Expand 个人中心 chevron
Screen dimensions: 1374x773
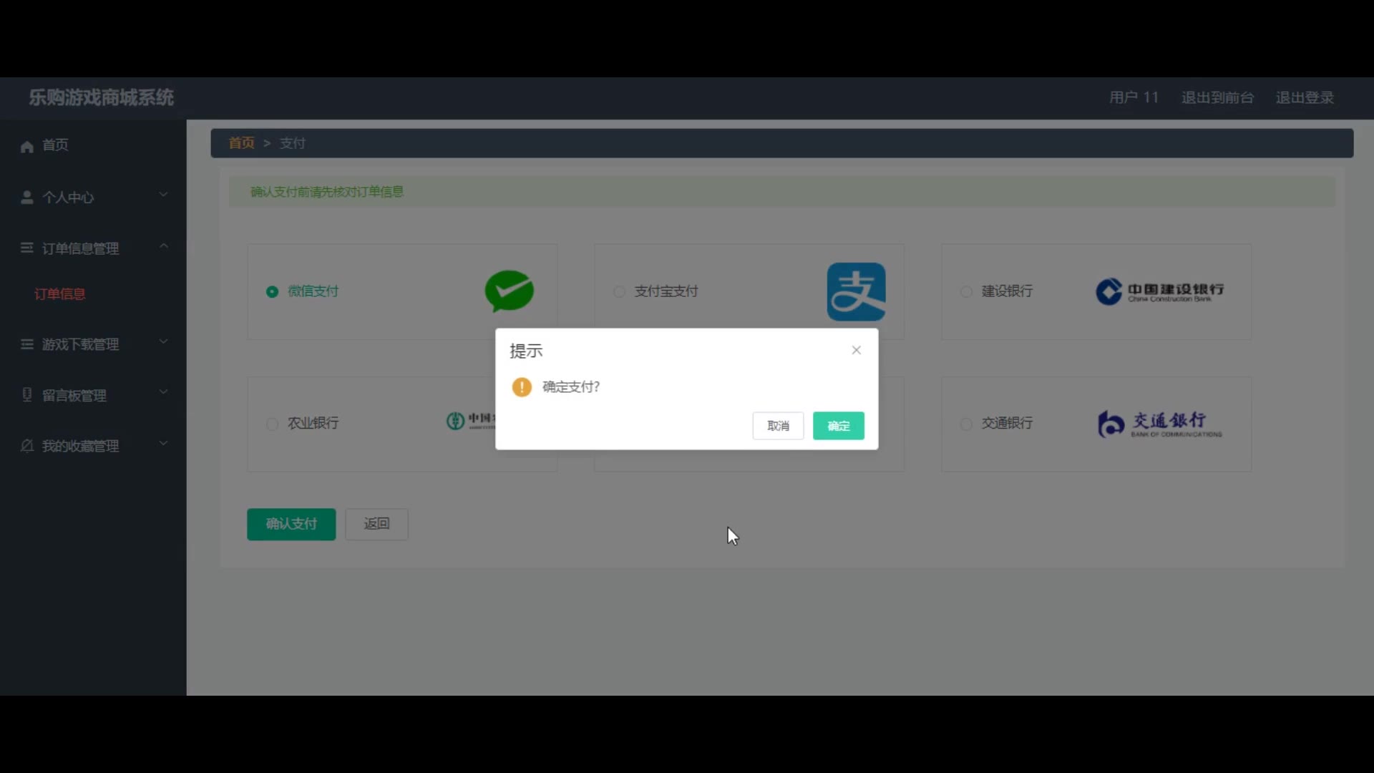tap(163, 195)
